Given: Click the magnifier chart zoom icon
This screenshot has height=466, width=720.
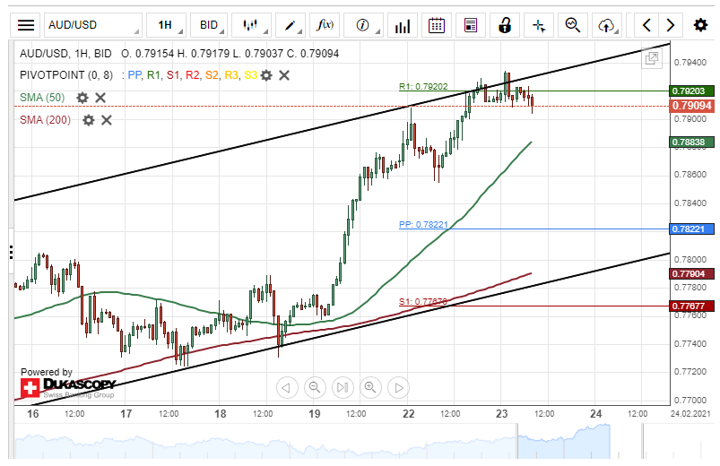Looking at the screenshot, I should [573, 25].
